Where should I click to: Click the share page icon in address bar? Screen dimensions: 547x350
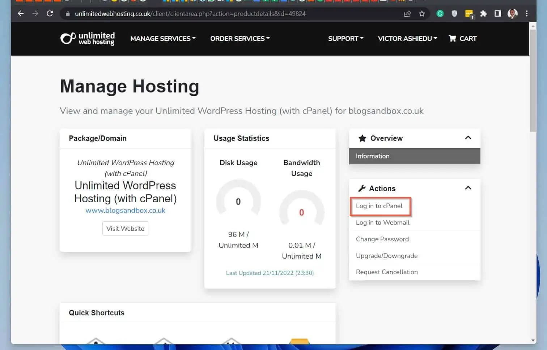point(407,14)
